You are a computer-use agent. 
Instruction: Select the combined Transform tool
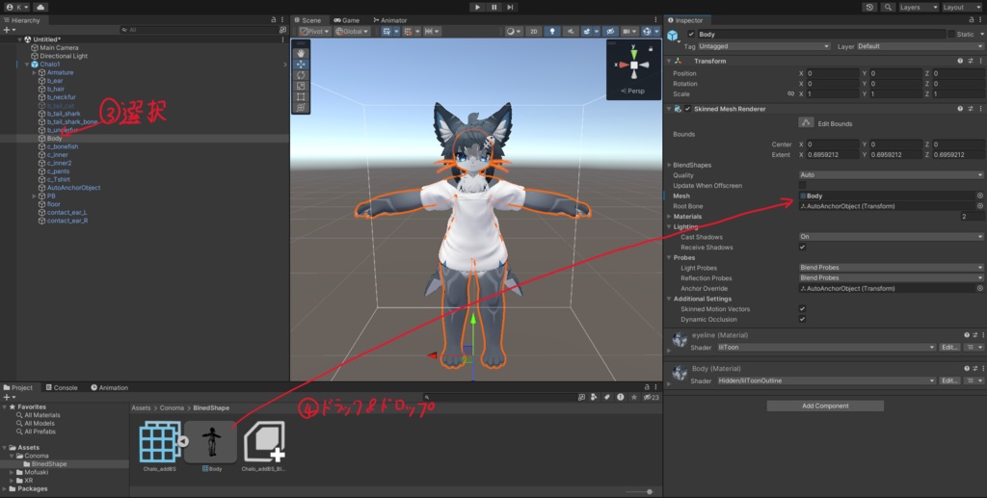301,108
